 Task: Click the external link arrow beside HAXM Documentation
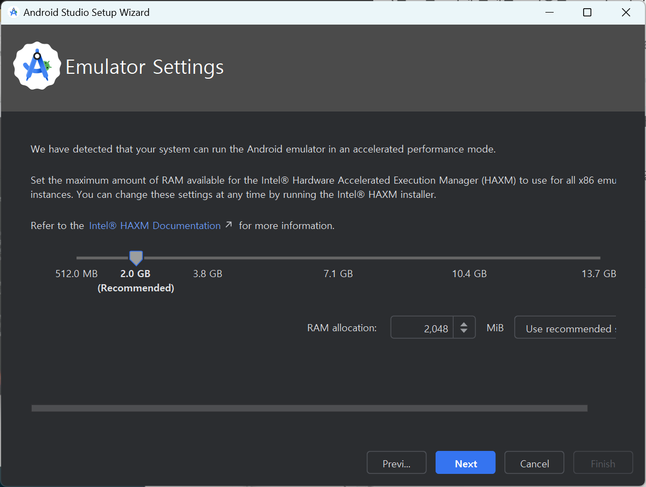tap(228, 225)
